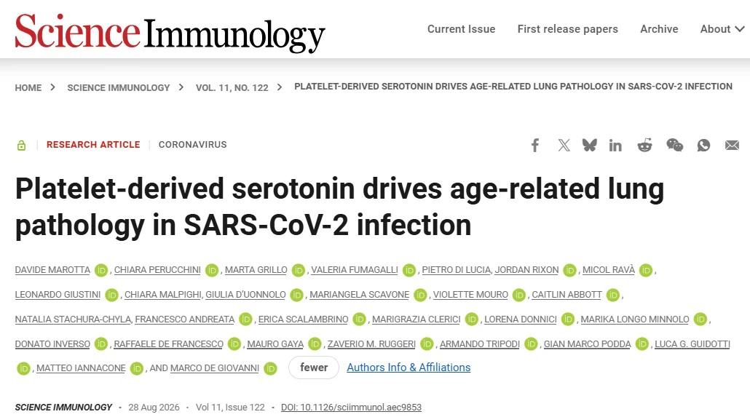This screenshot has height=417, width=750.
Task: Share article on X (Twitter)
Action: (x=564, y=145)
